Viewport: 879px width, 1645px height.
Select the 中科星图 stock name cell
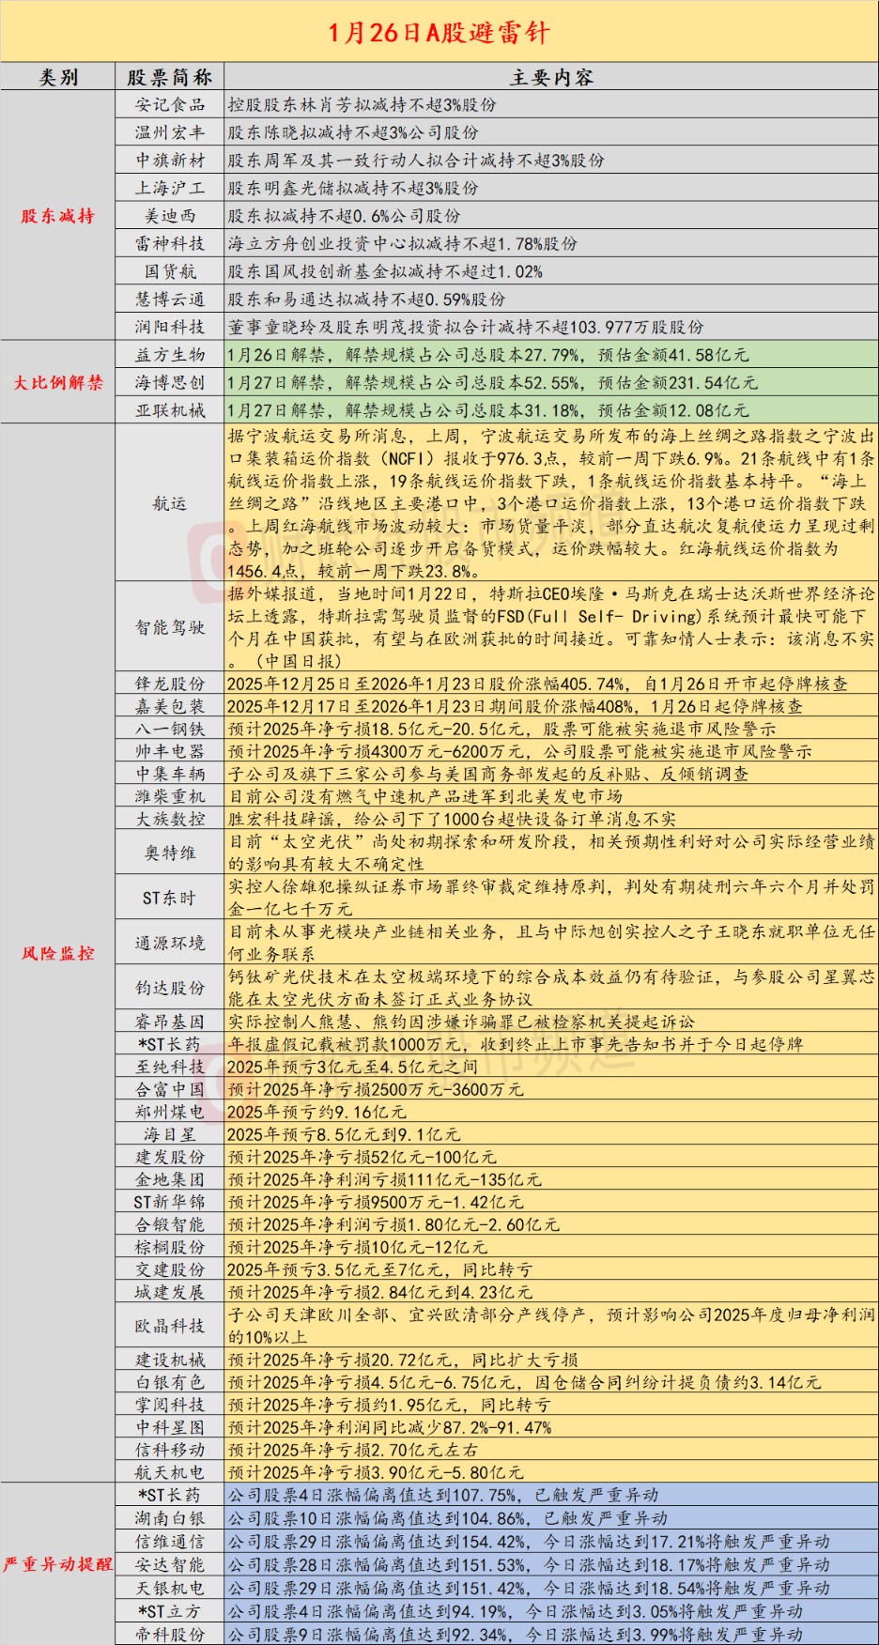(169, 1427)
